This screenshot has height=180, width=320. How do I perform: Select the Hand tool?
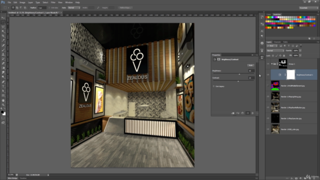coord(3,100)
